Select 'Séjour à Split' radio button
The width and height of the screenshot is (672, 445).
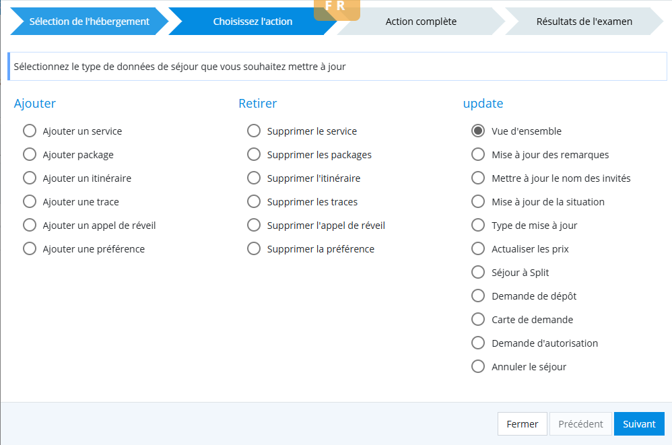point(478,273)
